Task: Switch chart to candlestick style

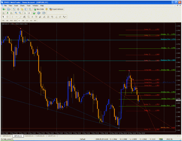Action: (x=8, y=13)
